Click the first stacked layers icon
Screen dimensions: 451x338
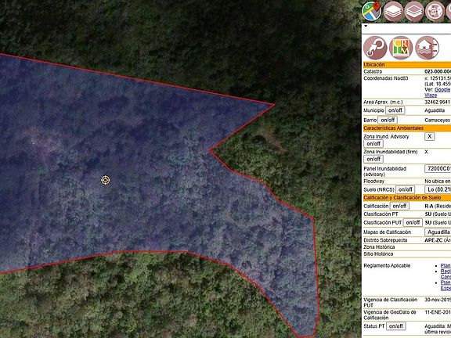pos(393,11)
